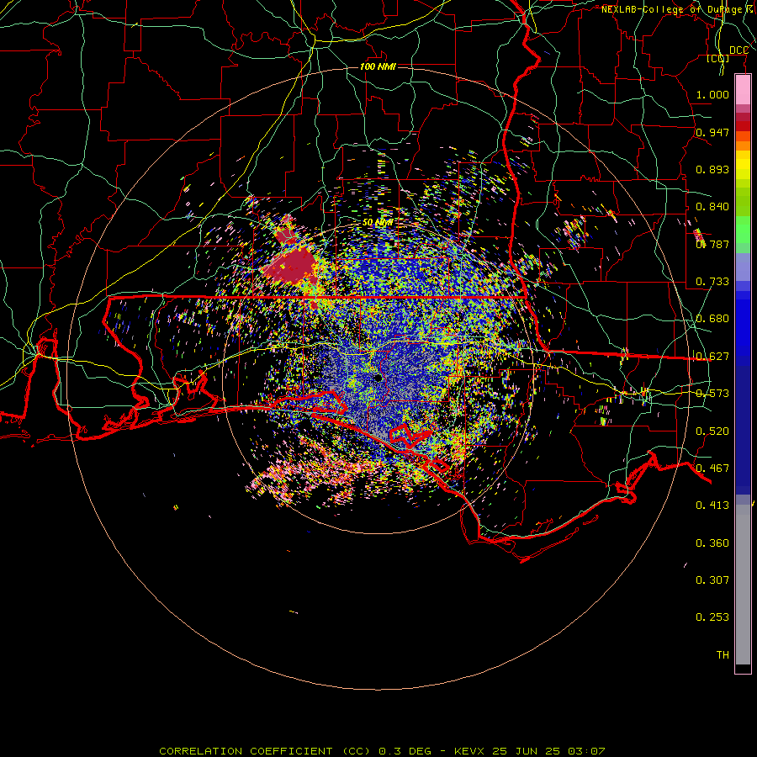Click the 0.467 value on the legend
757x757 pixels.
[712, 468]
